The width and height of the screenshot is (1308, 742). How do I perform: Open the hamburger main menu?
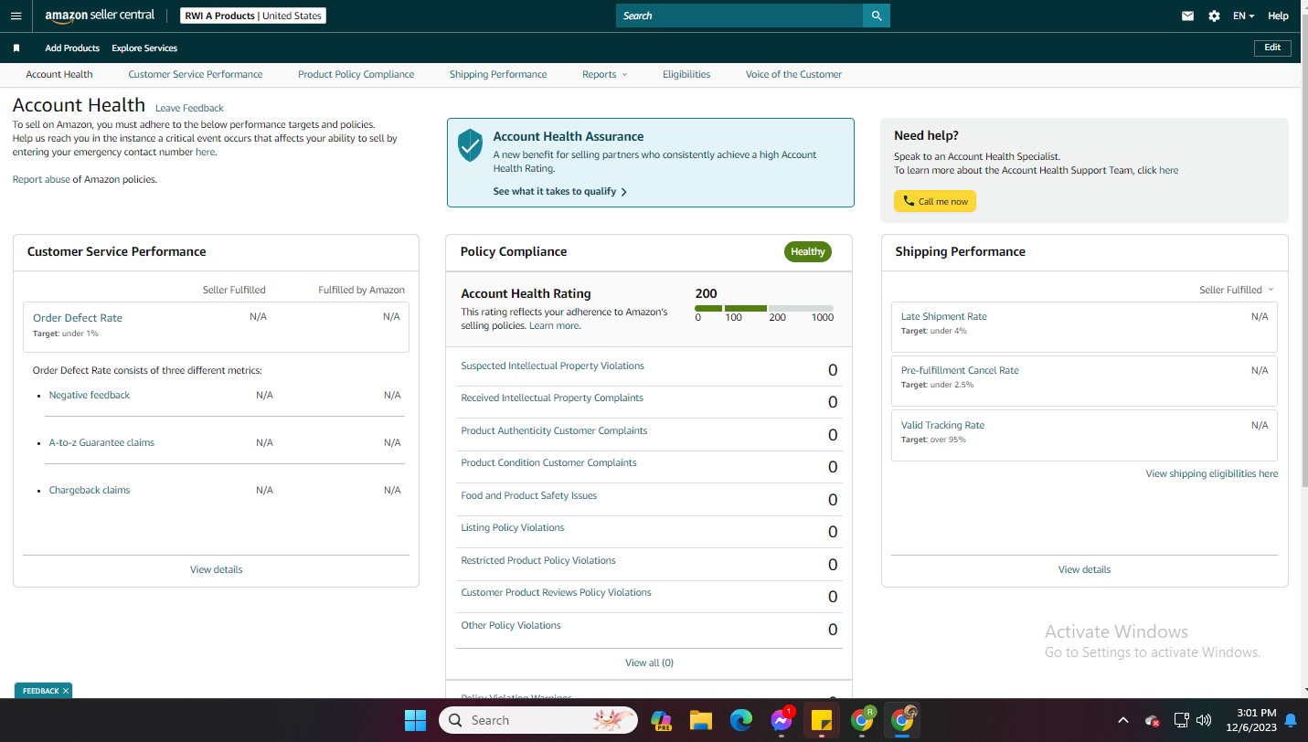16,16
